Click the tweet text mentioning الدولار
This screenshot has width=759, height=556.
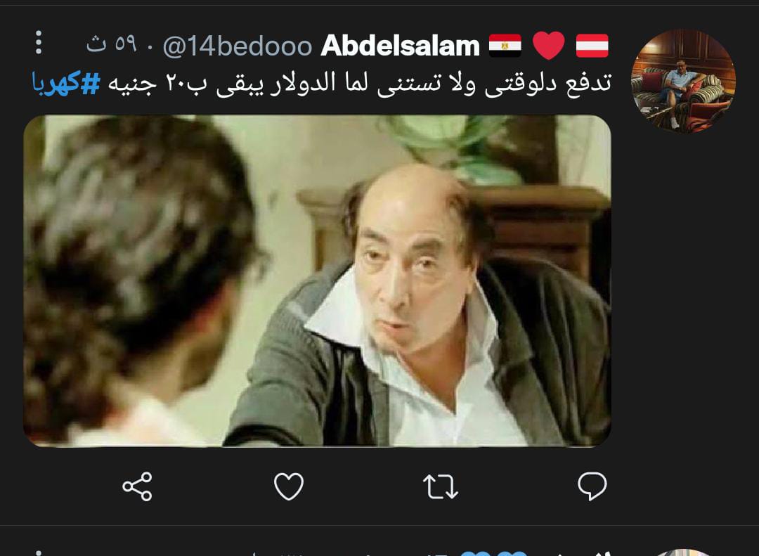360,84
